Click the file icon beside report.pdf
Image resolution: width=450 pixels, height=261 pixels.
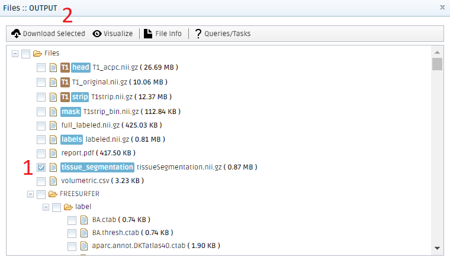[53, 154]
